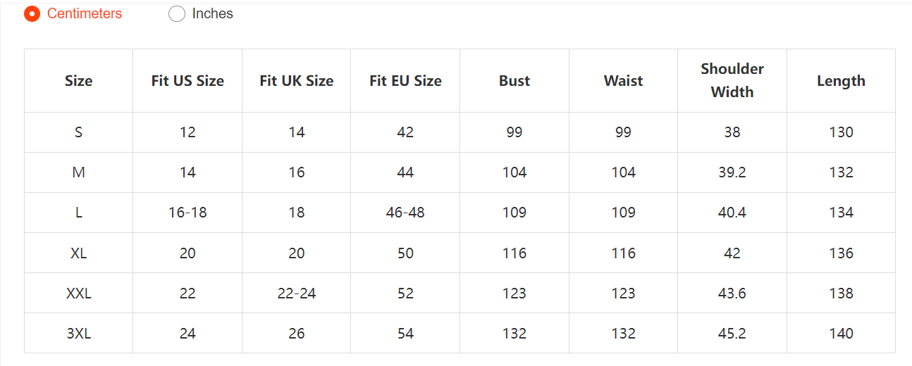Select the XL size row cell
Image resolution: width=912 pixels, height=366 pixels.
pyautogui.click(x=78, y=253)
